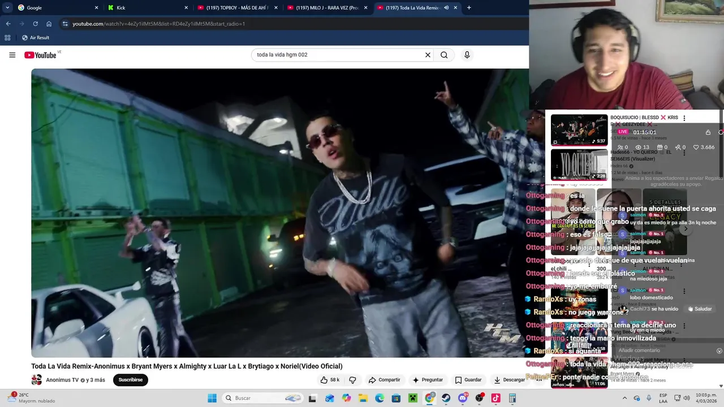This screenshot has width=724, height=407.
Task: Open YO QUIERO visualizer thumbnail
Action: (x=579, y=164)
